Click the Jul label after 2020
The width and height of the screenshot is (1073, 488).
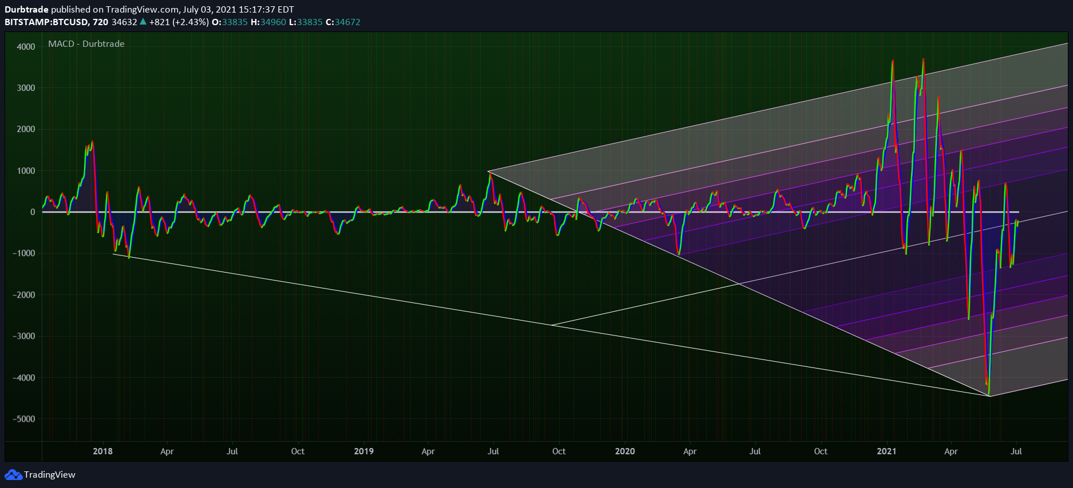[x=755, y=451]
